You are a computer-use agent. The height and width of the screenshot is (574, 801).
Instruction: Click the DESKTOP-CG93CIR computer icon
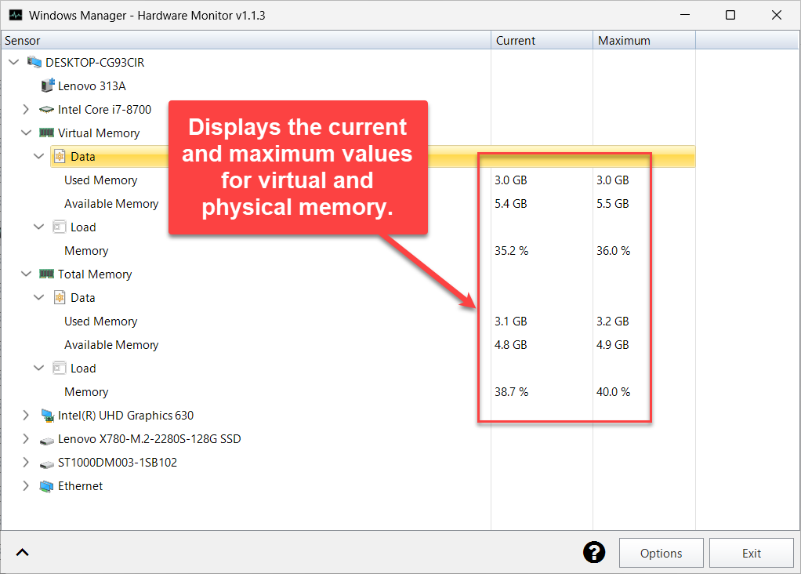pos(34,63)
